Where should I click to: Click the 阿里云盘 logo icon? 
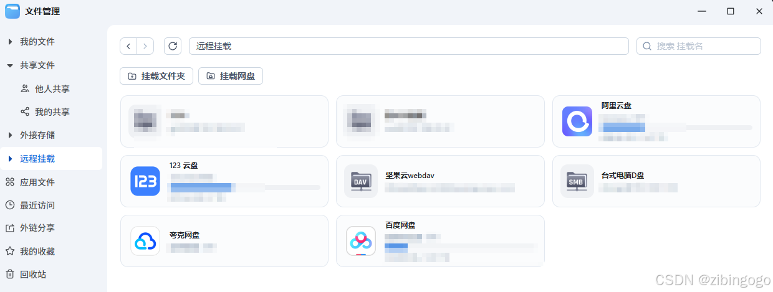coord(577,121)
